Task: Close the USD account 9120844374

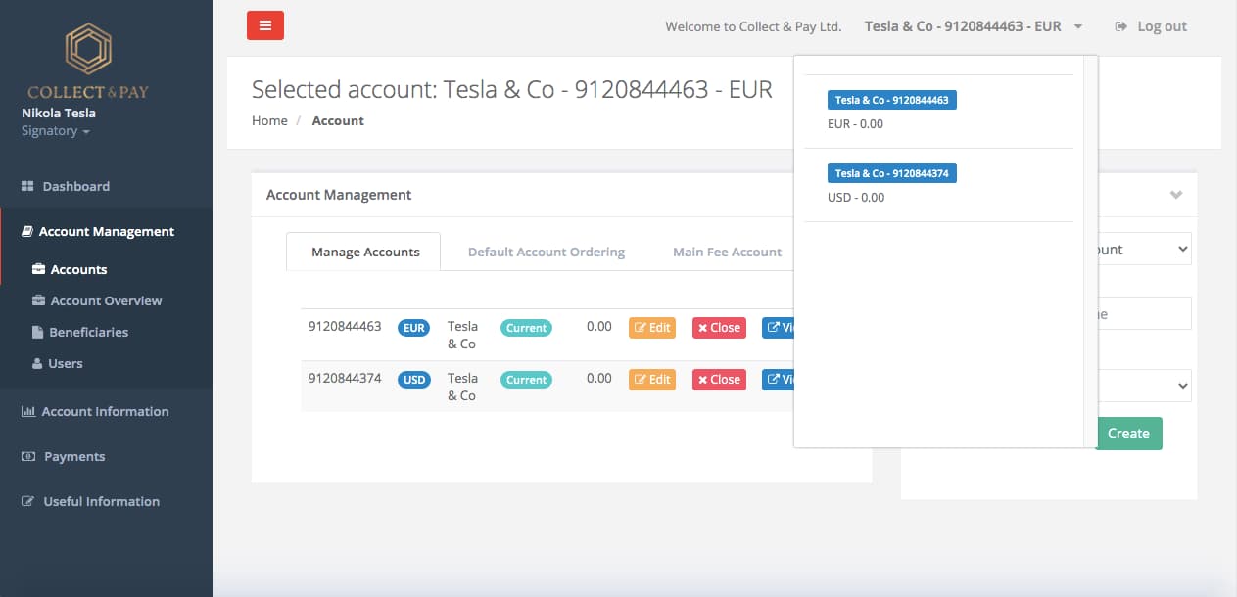Action: [x=719, y=379]
